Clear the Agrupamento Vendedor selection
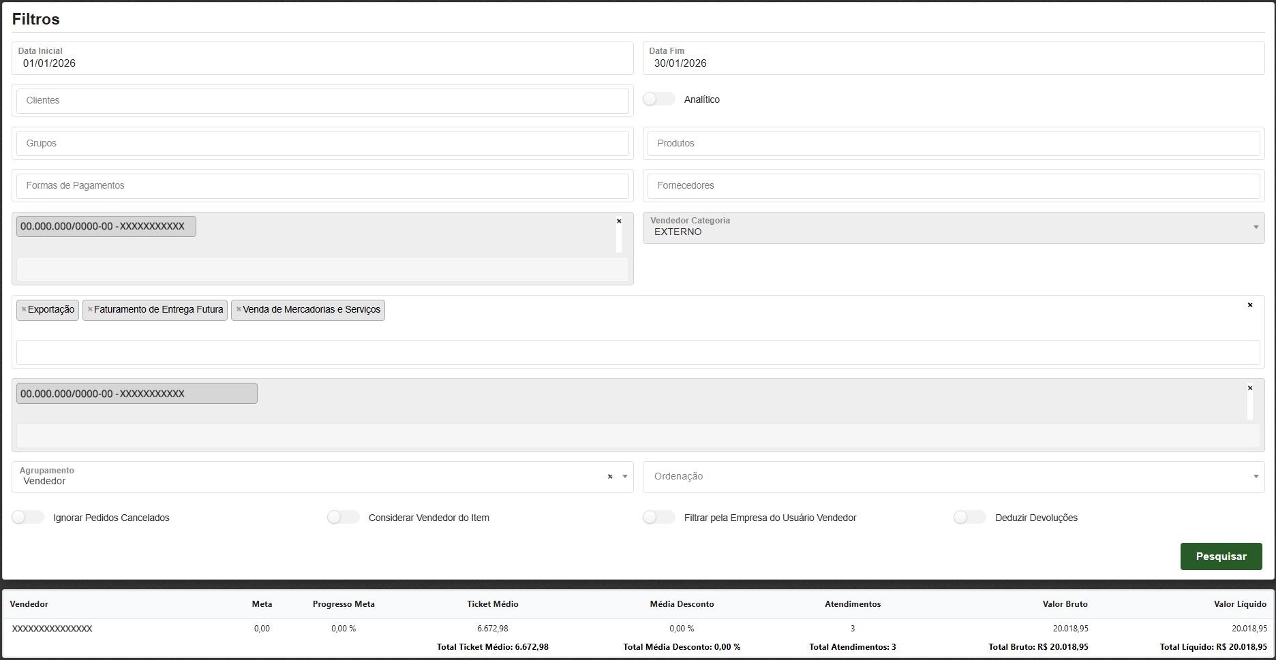 tap(610, 477)
